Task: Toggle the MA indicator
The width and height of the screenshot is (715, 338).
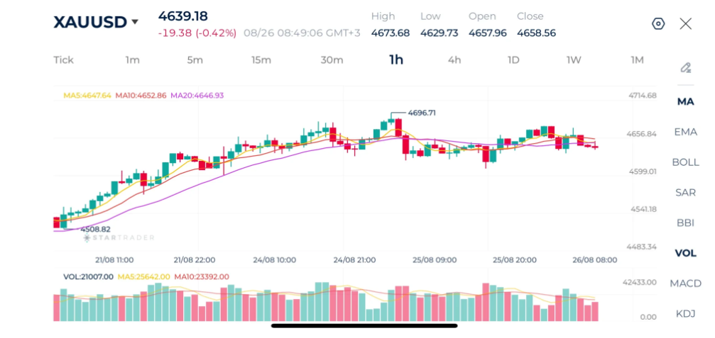Action: click(685, 101)
